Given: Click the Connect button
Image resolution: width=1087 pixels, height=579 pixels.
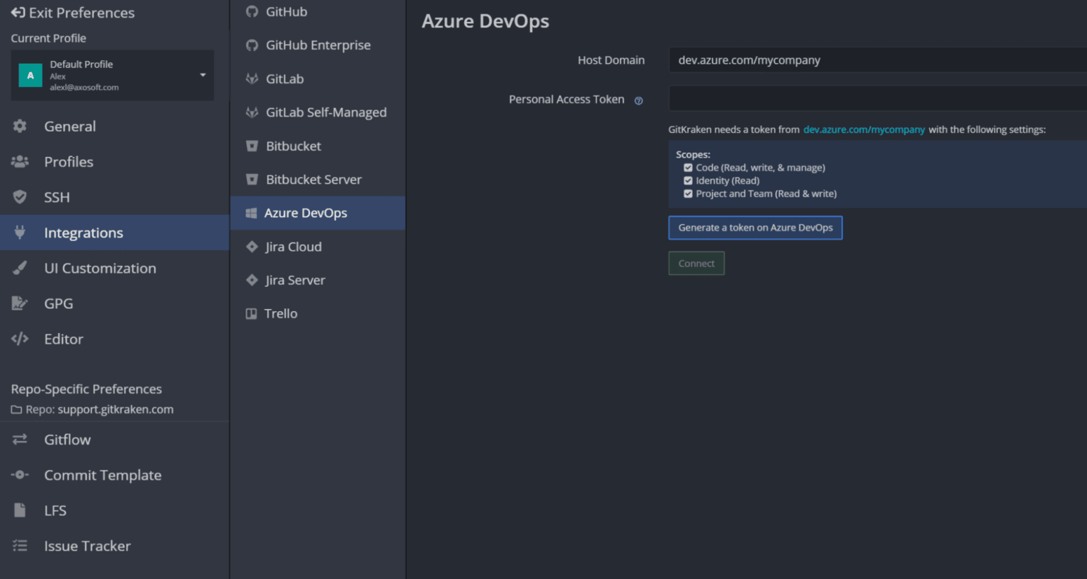Looking at the screenshot, I should [x=696, y=263].
